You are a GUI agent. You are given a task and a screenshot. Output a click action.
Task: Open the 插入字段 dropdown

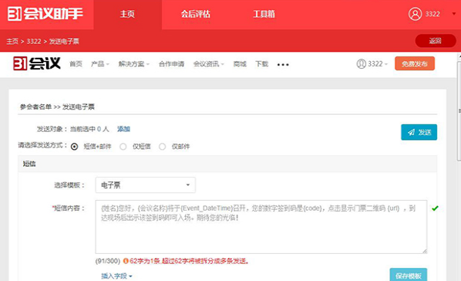pos(116,276)
